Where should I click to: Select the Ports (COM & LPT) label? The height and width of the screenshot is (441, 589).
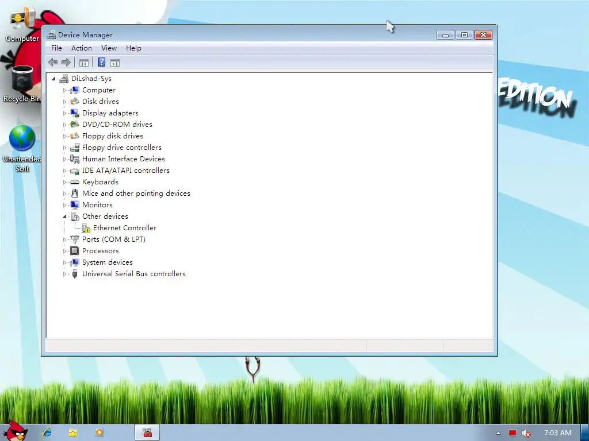114,239
